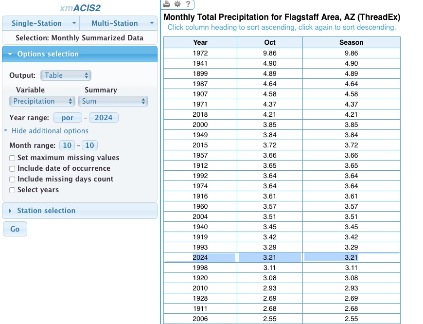Click Hide additional options link
Screen dimensions: 423x324
click(x=50, y=131)
